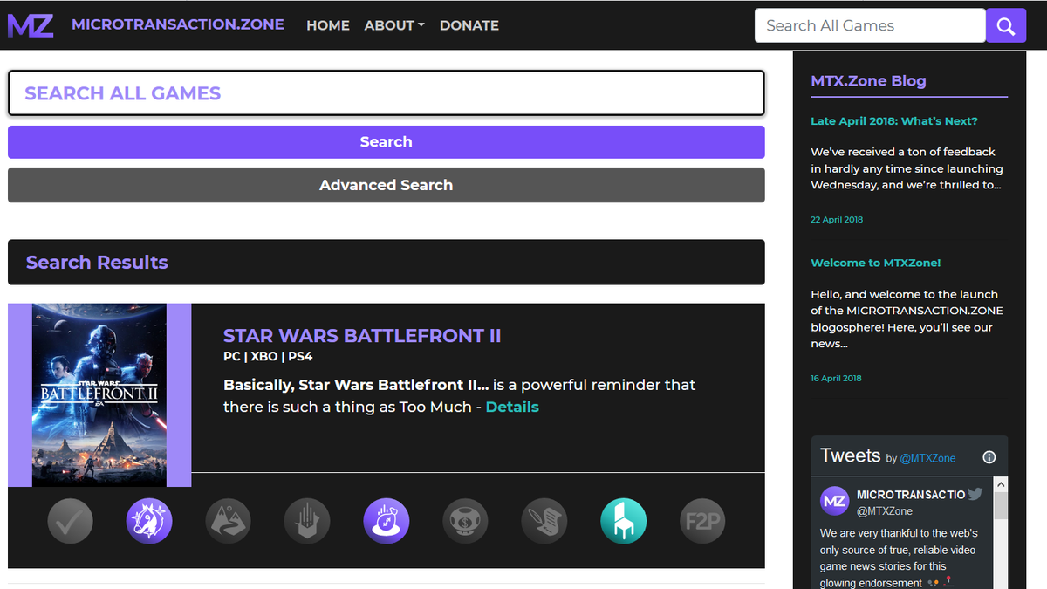Click the hand loot drop category icon
1047x589 pixels.
pyautogui.click(x=307, y=521)
